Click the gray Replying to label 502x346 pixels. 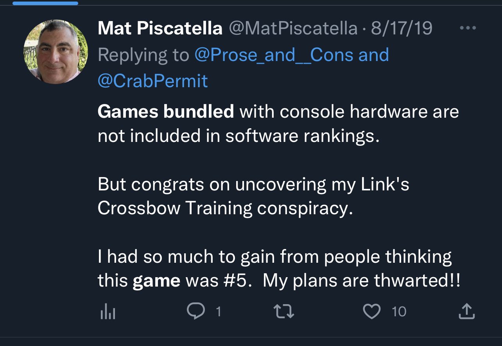[143, 55]
